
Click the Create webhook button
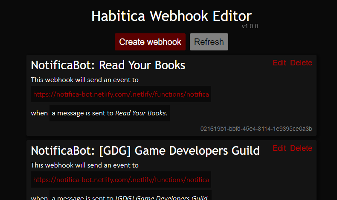click(x=150, y=42)
